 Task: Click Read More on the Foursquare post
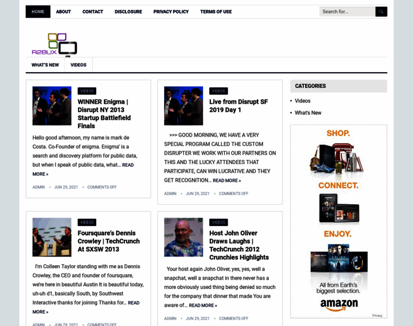[x=134, y=303]
